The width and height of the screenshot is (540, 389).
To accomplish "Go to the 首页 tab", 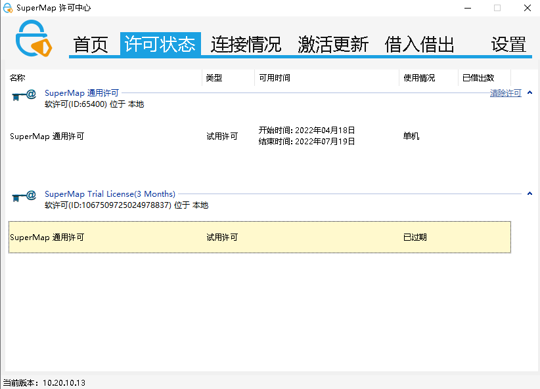I will (x=91, y=45).
